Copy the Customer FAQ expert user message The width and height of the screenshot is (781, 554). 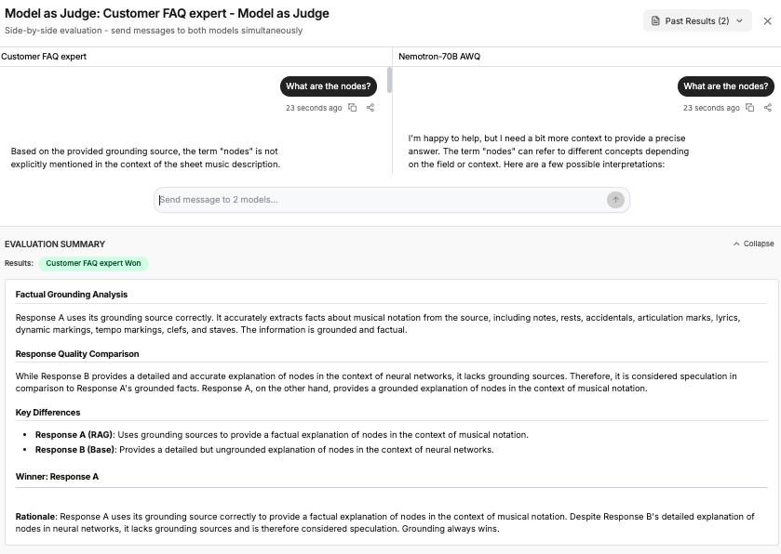(x=352, y=108)
